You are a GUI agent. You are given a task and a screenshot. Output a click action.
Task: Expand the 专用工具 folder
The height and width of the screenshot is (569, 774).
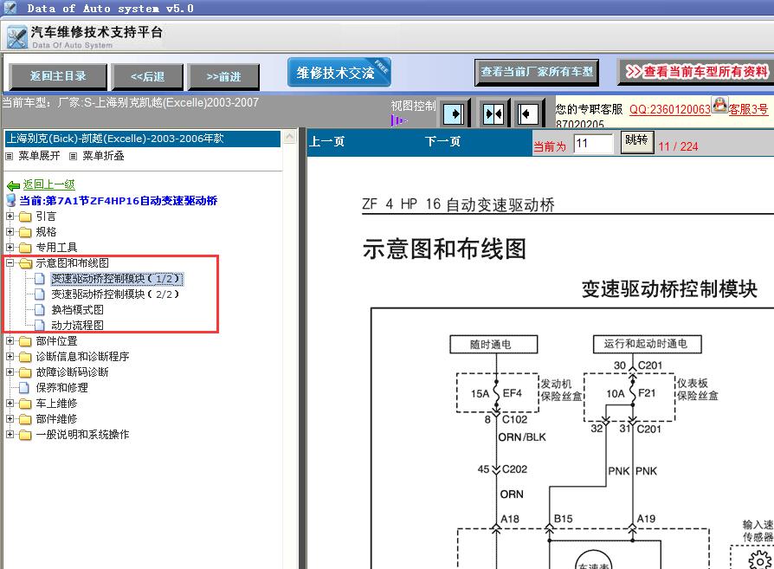tap(10, 247)
